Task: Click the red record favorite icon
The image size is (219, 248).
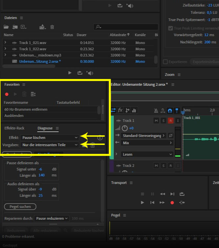Action: (7, 94)
